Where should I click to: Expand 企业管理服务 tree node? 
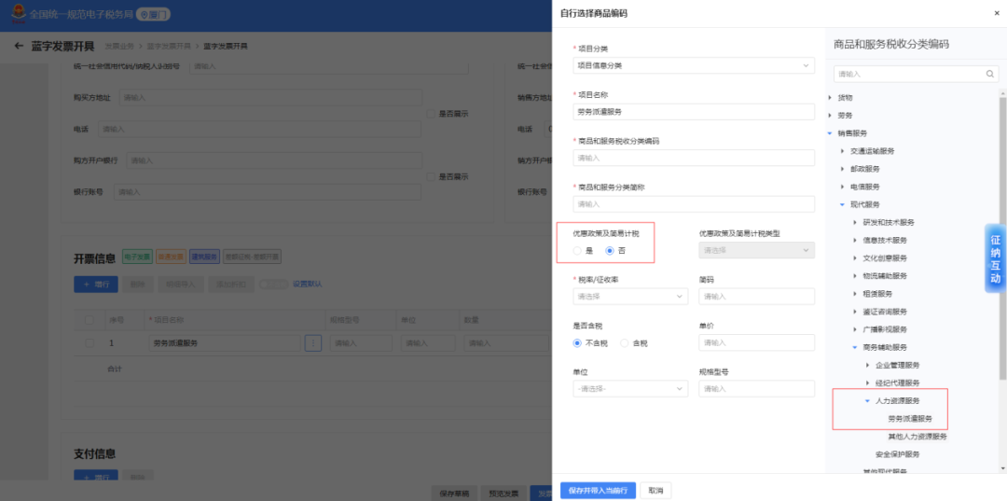(867, 365)
